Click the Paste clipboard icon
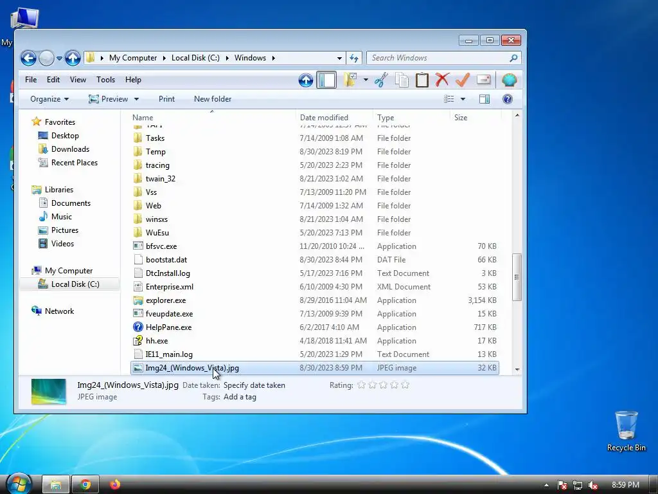 point(422,80)
